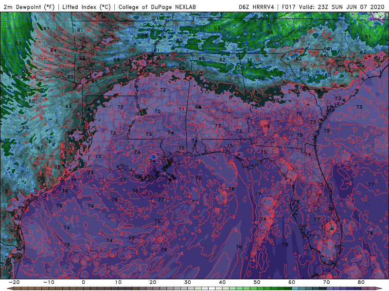389x291 pixels.
Task: Click the 'F017 Valid: 23Z SUN JUN 07 2020' text
Action: [333, 7]
